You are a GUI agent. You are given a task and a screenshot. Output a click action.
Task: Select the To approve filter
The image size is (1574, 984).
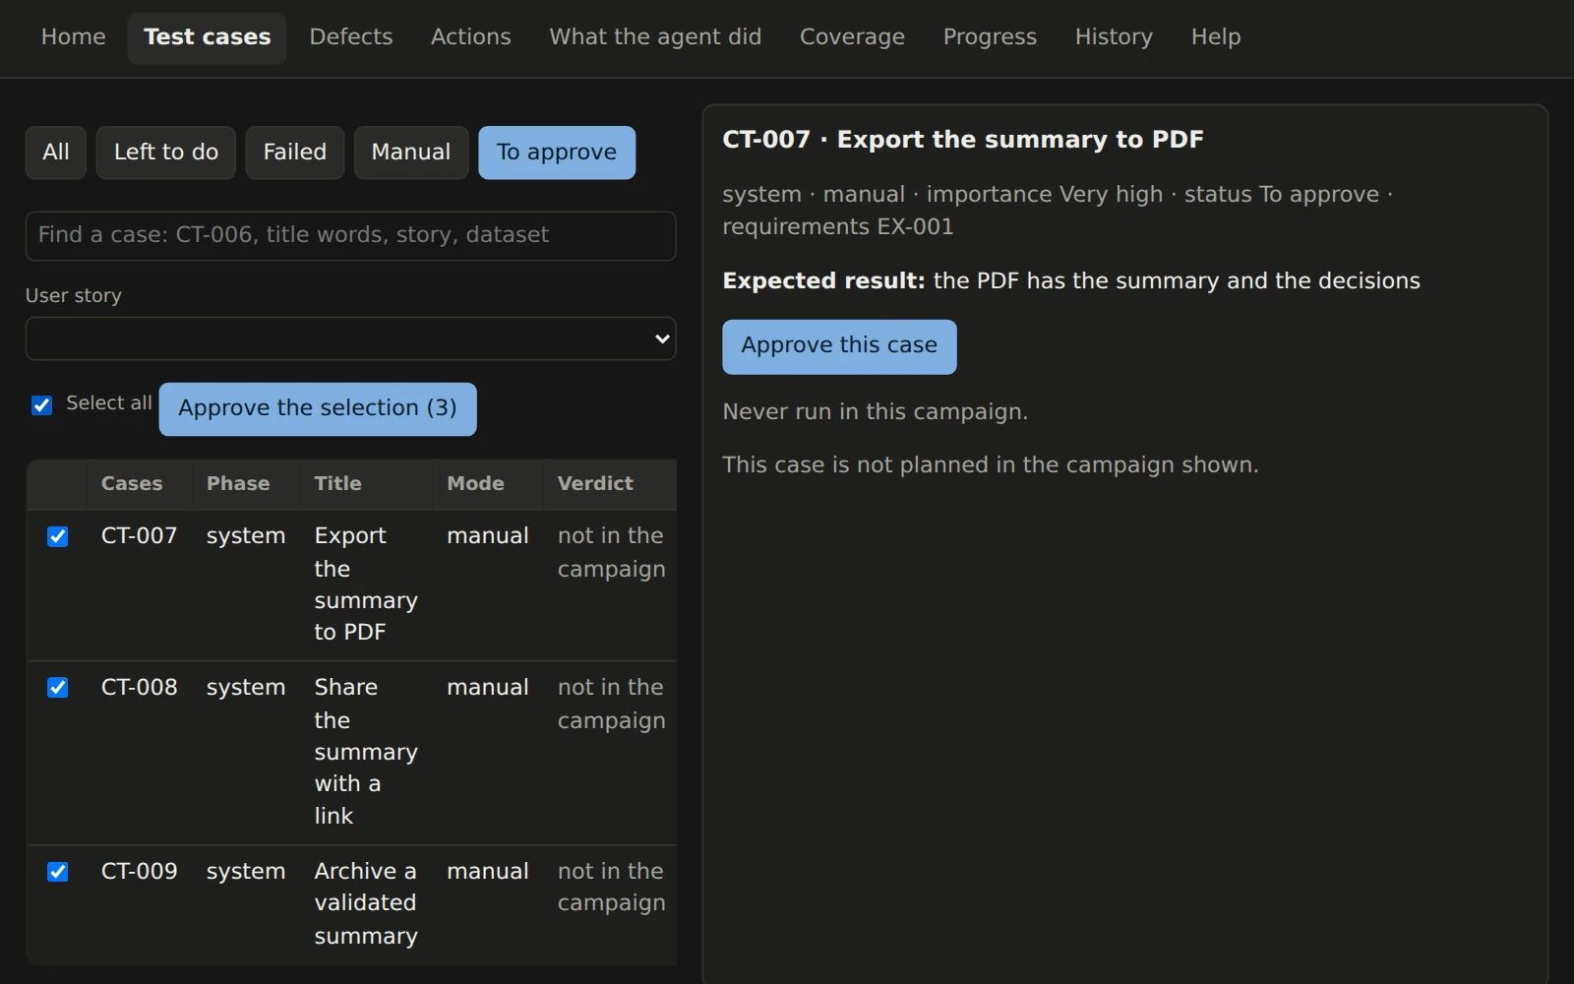click(557, 153)
